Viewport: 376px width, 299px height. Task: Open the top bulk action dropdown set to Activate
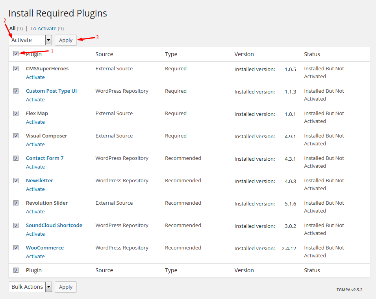[x=30, y=40]
